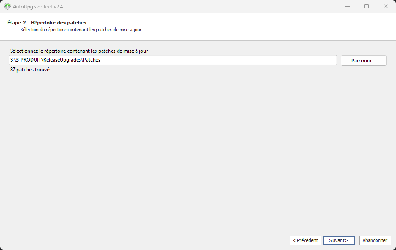
Task: Maximize the AutoUpgradeTool window
Action: 367,6
